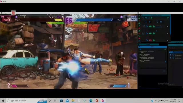183x103 pixels.
Task: Open File Explorer from the taskbar
Action: tap(73, 100)
